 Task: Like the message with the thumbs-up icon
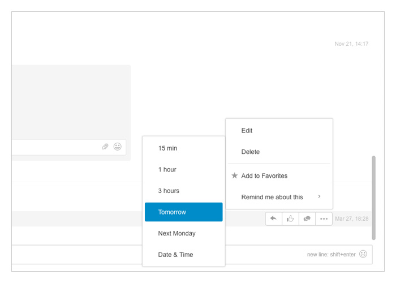tap(290, 218)
